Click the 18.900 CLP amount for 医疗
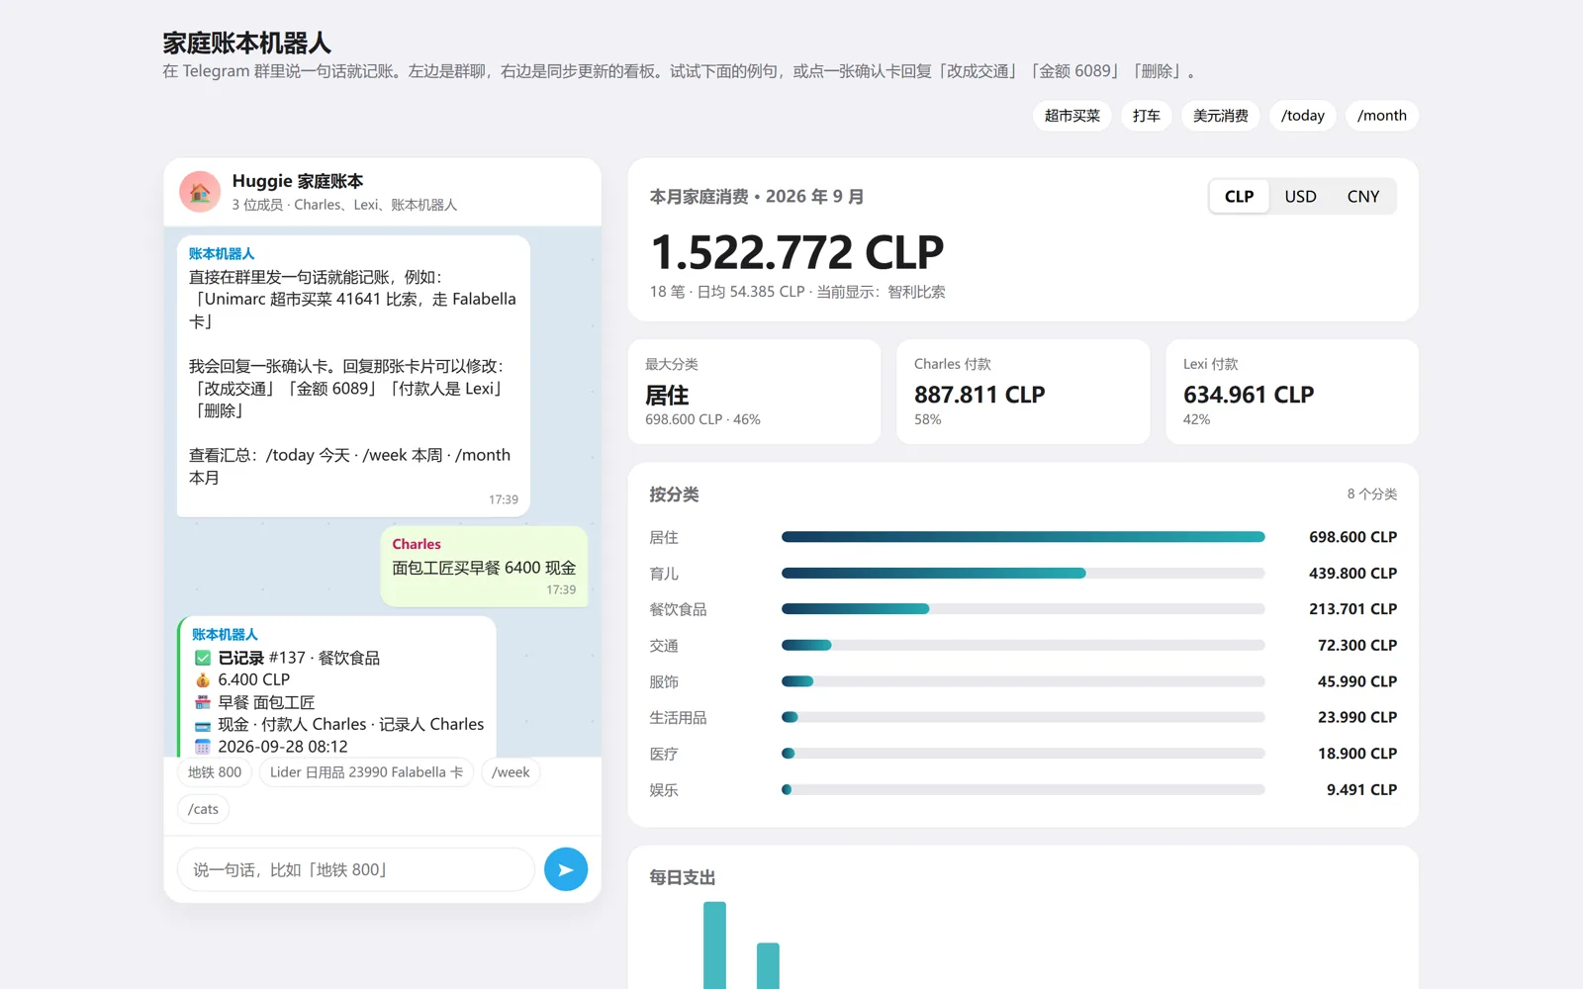 pos(1357,754)
